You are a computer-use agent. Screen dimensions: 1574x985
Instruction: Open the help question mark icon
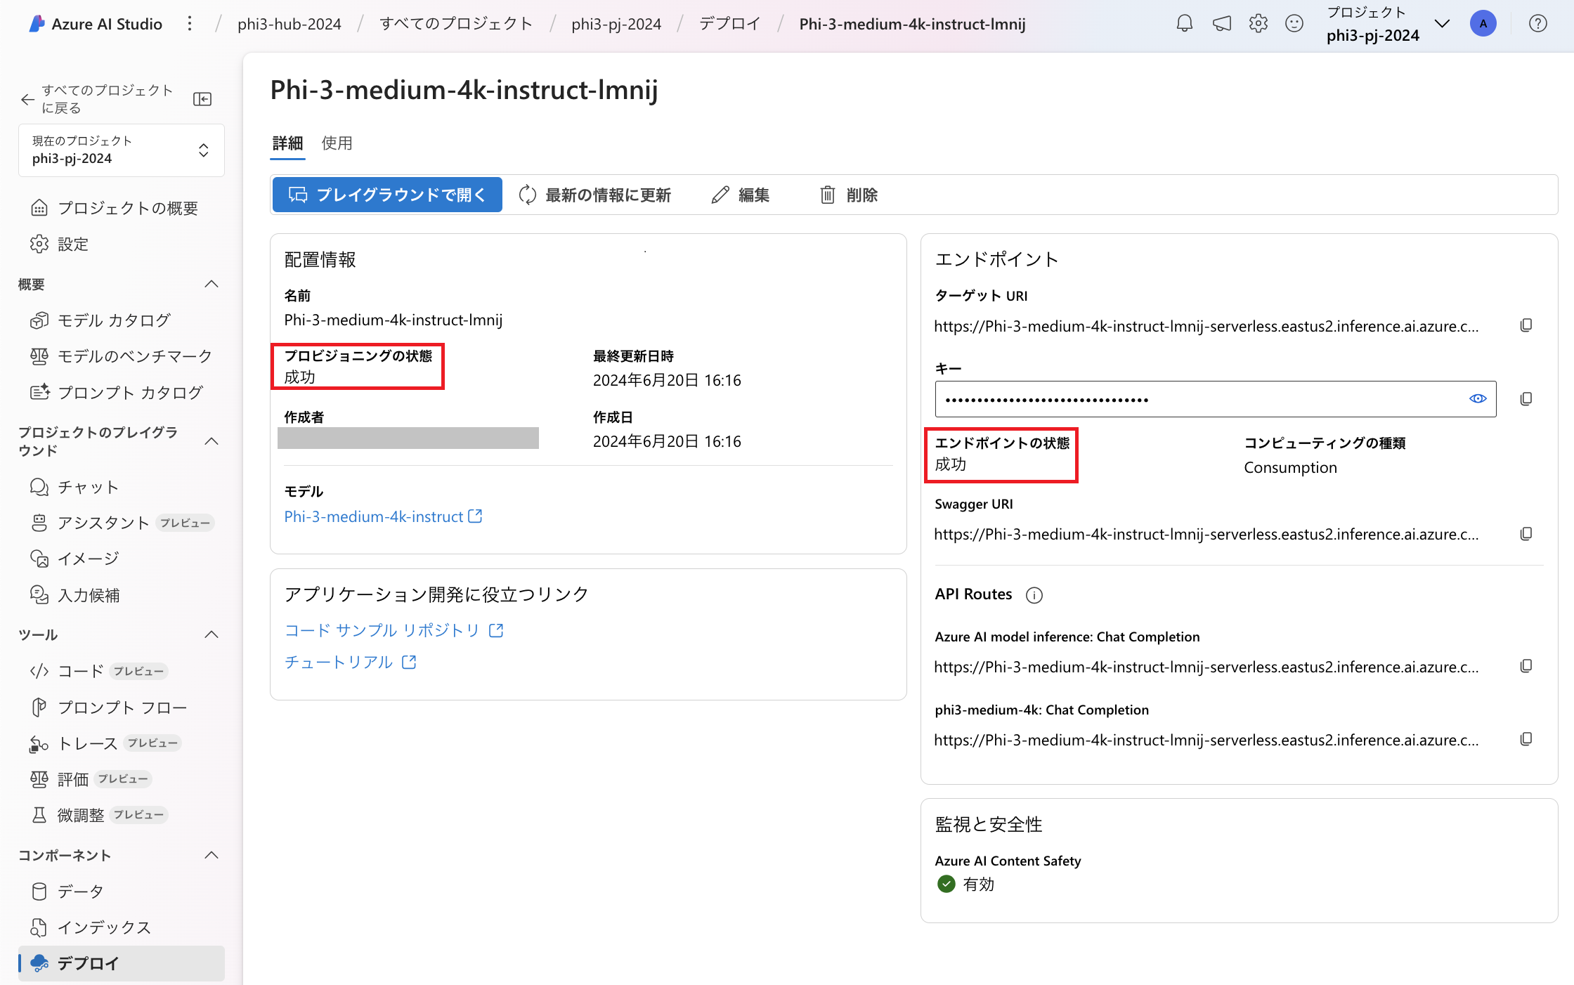click(x=1538, y=24)
